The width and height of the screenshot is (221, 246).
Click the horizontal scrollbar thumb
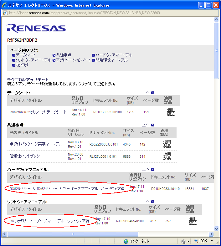point(73,234)
